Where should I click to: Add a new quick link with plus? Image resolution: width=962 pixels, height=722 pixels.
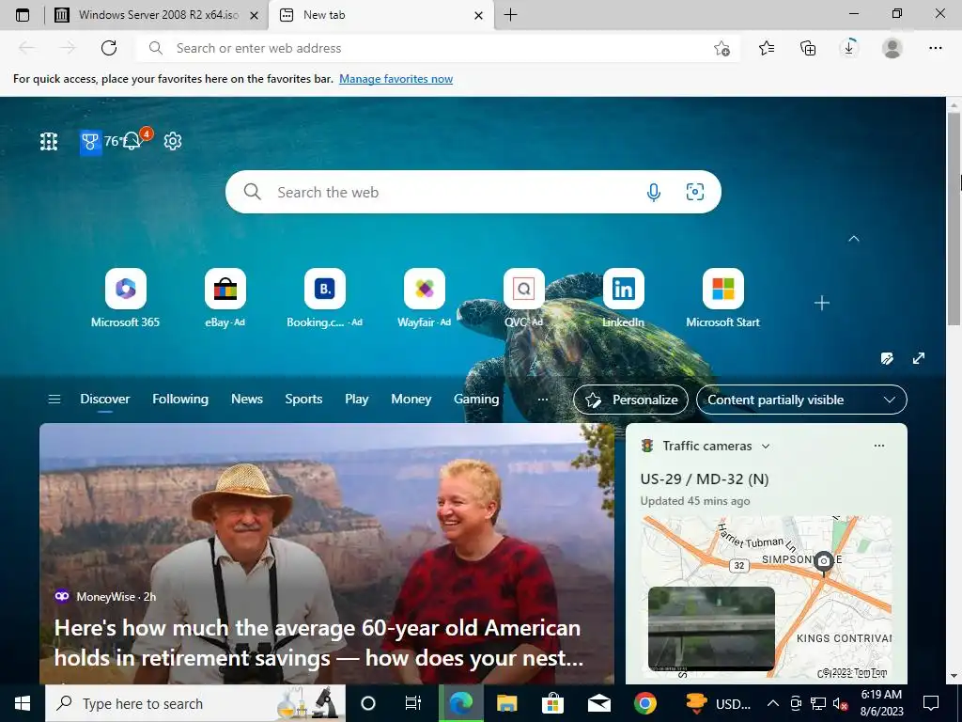tap(821, 303)
